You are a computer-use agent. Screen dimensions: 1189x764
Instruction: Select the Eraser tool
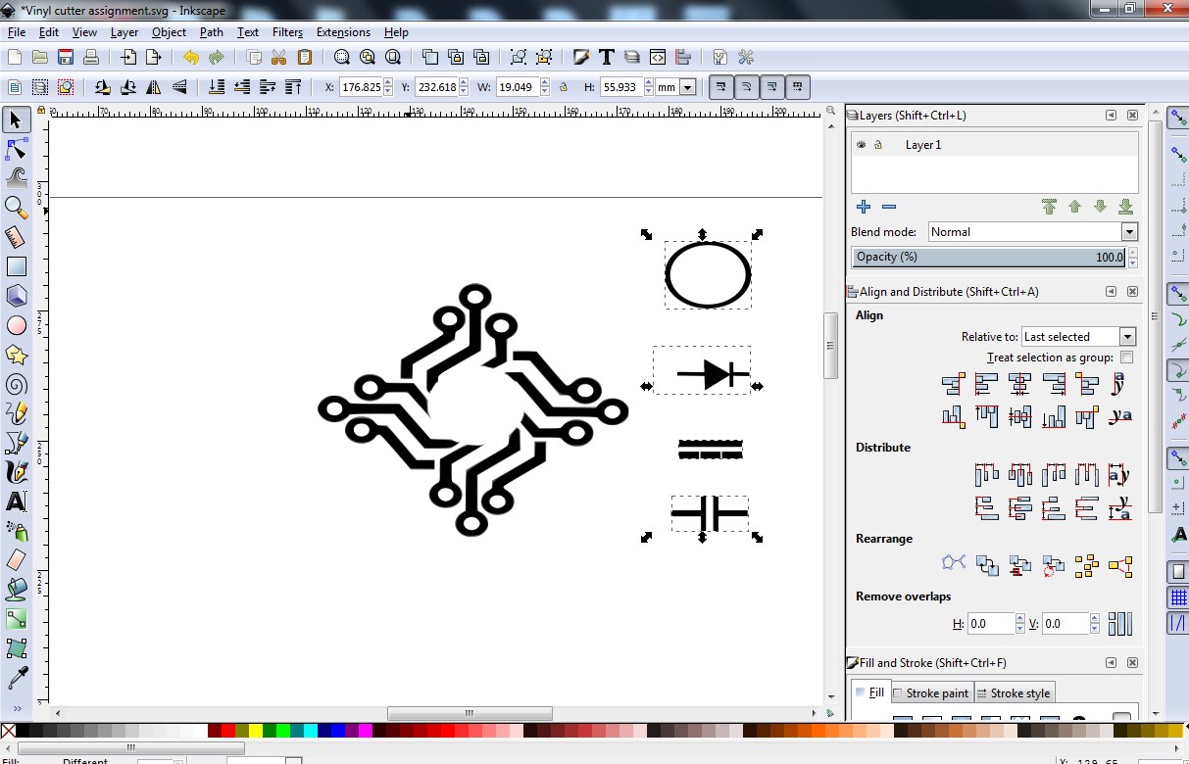16,560
